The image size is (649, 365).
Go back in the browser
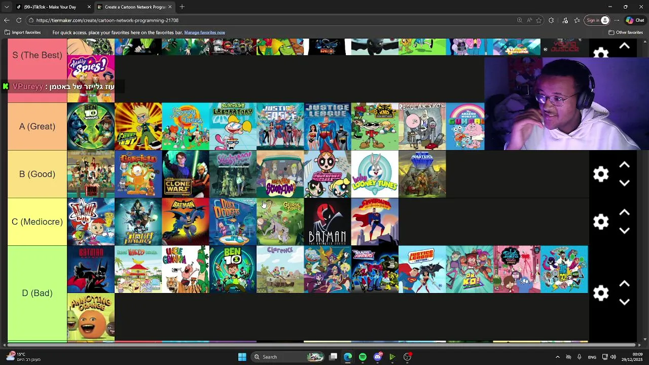coord(7,20)
